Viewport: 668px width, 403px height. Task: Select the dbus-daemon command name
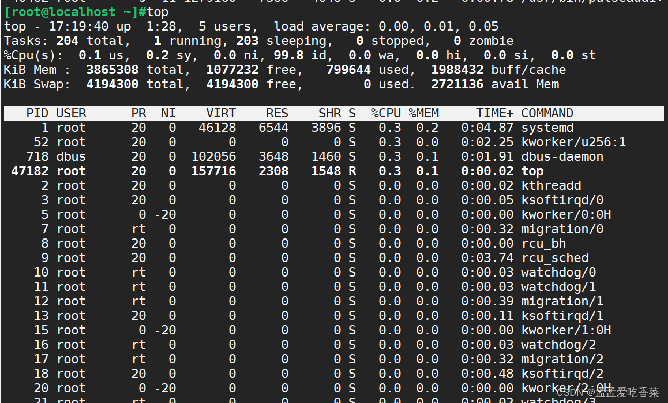tap(562, 156)
